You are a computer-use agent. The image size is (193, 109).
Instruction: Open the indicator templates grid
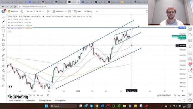70,12
